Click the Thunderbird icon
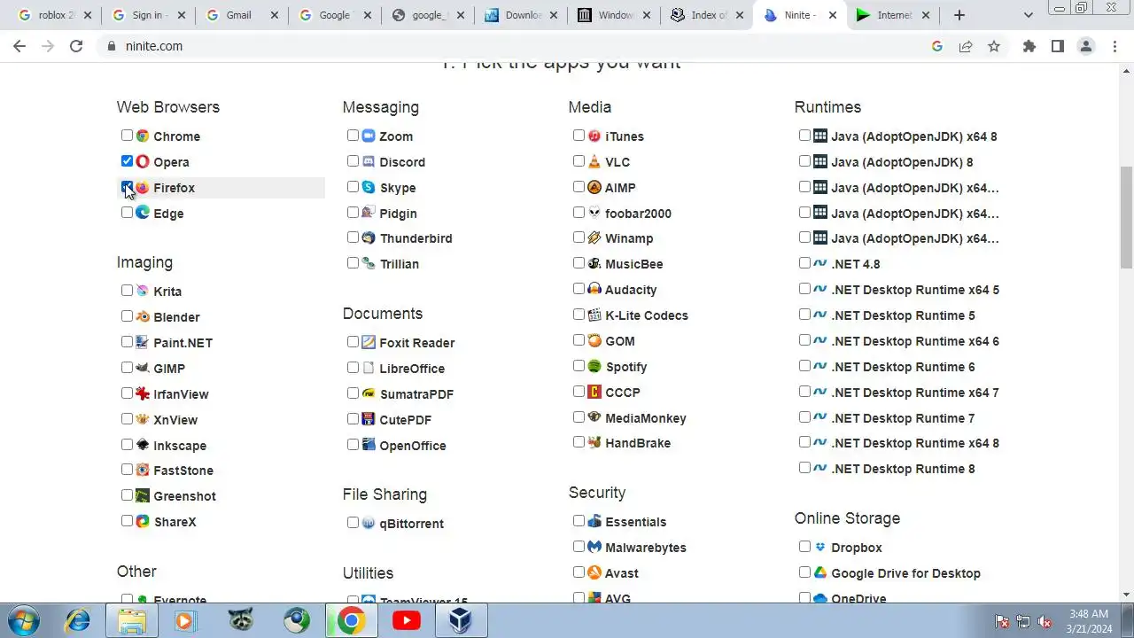 (369, 237)
